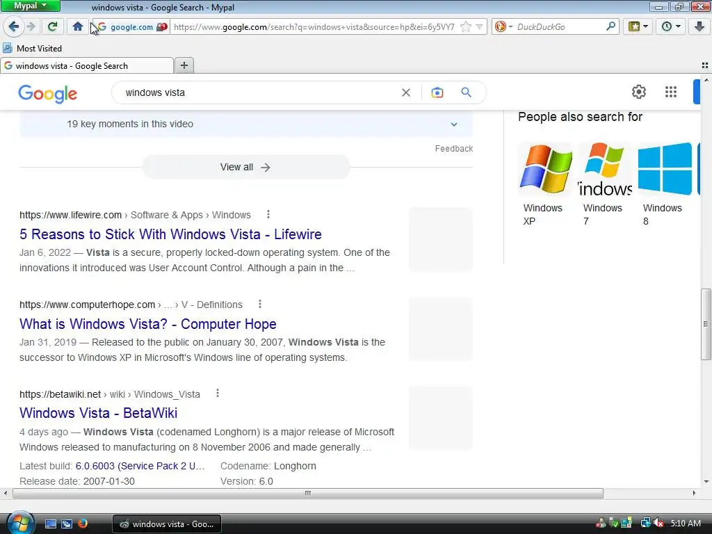Open Windows Vista - BetaWiki link
Image resolution: width=712 pixels, height=534 pixels.
(x=98, y=413)
